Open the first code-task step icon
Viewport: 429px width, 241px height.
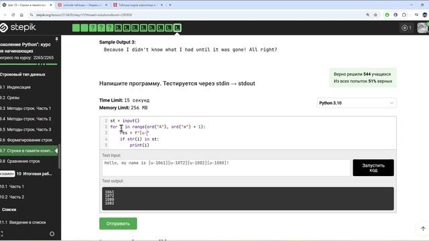click(118, 28)
